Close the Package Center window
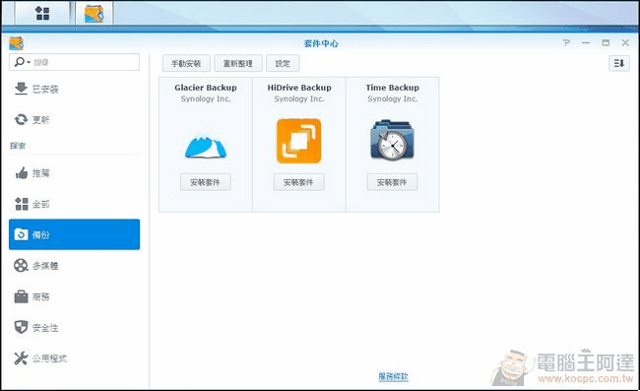Image resolution: width=640 pixels, height=391 pixels. point(625,42)
